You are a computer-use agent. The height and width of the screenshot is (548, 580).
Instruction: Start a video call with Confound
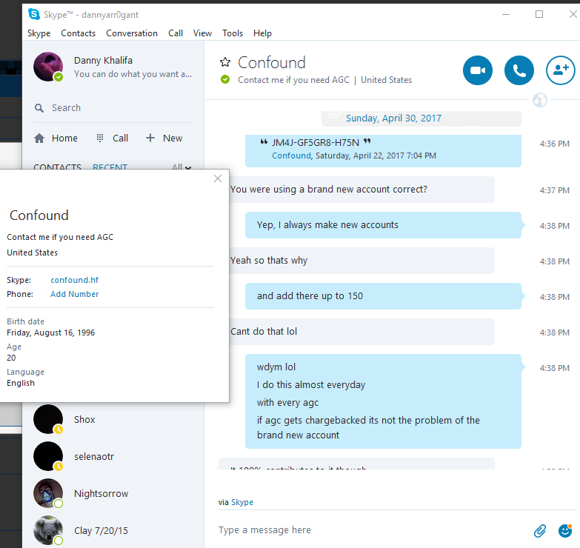tap(477, 70)
